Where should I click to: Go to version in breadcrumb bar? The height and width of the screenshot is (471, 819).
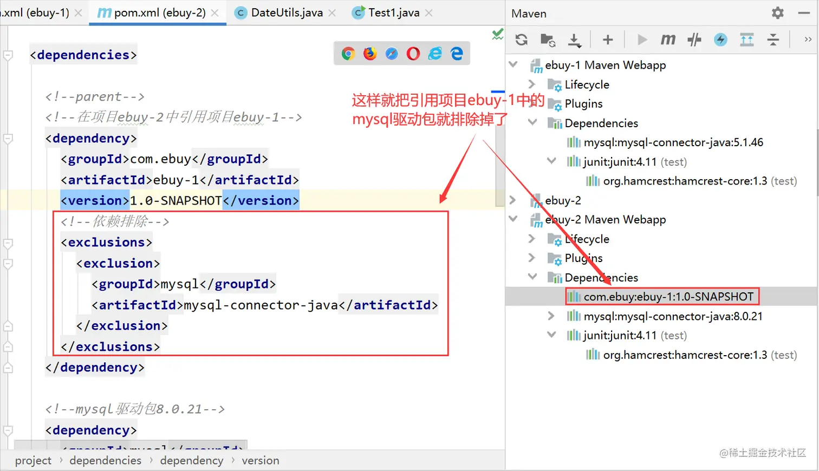pyautogui.click(x=261, y=460)
